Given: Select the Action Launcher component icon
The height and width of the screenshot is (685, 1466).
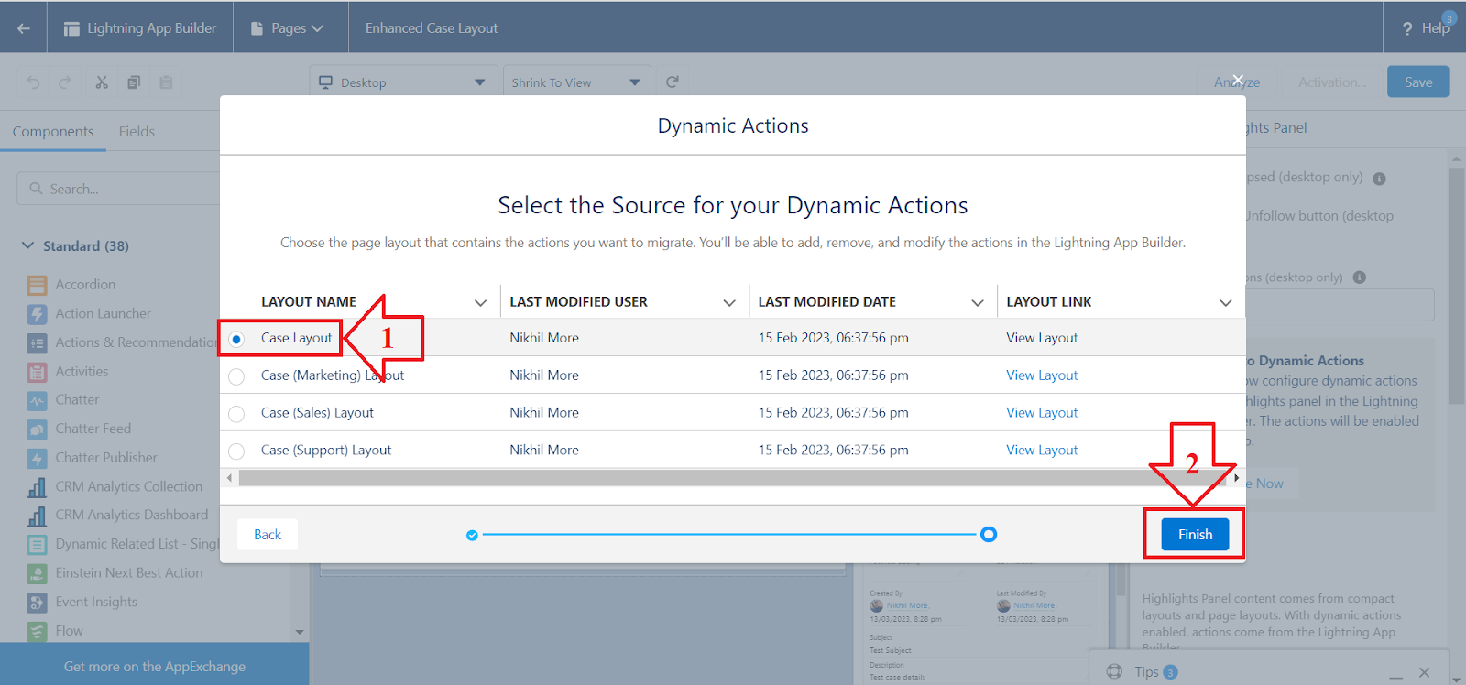Looking at the screenshot, I should (37, 314).
